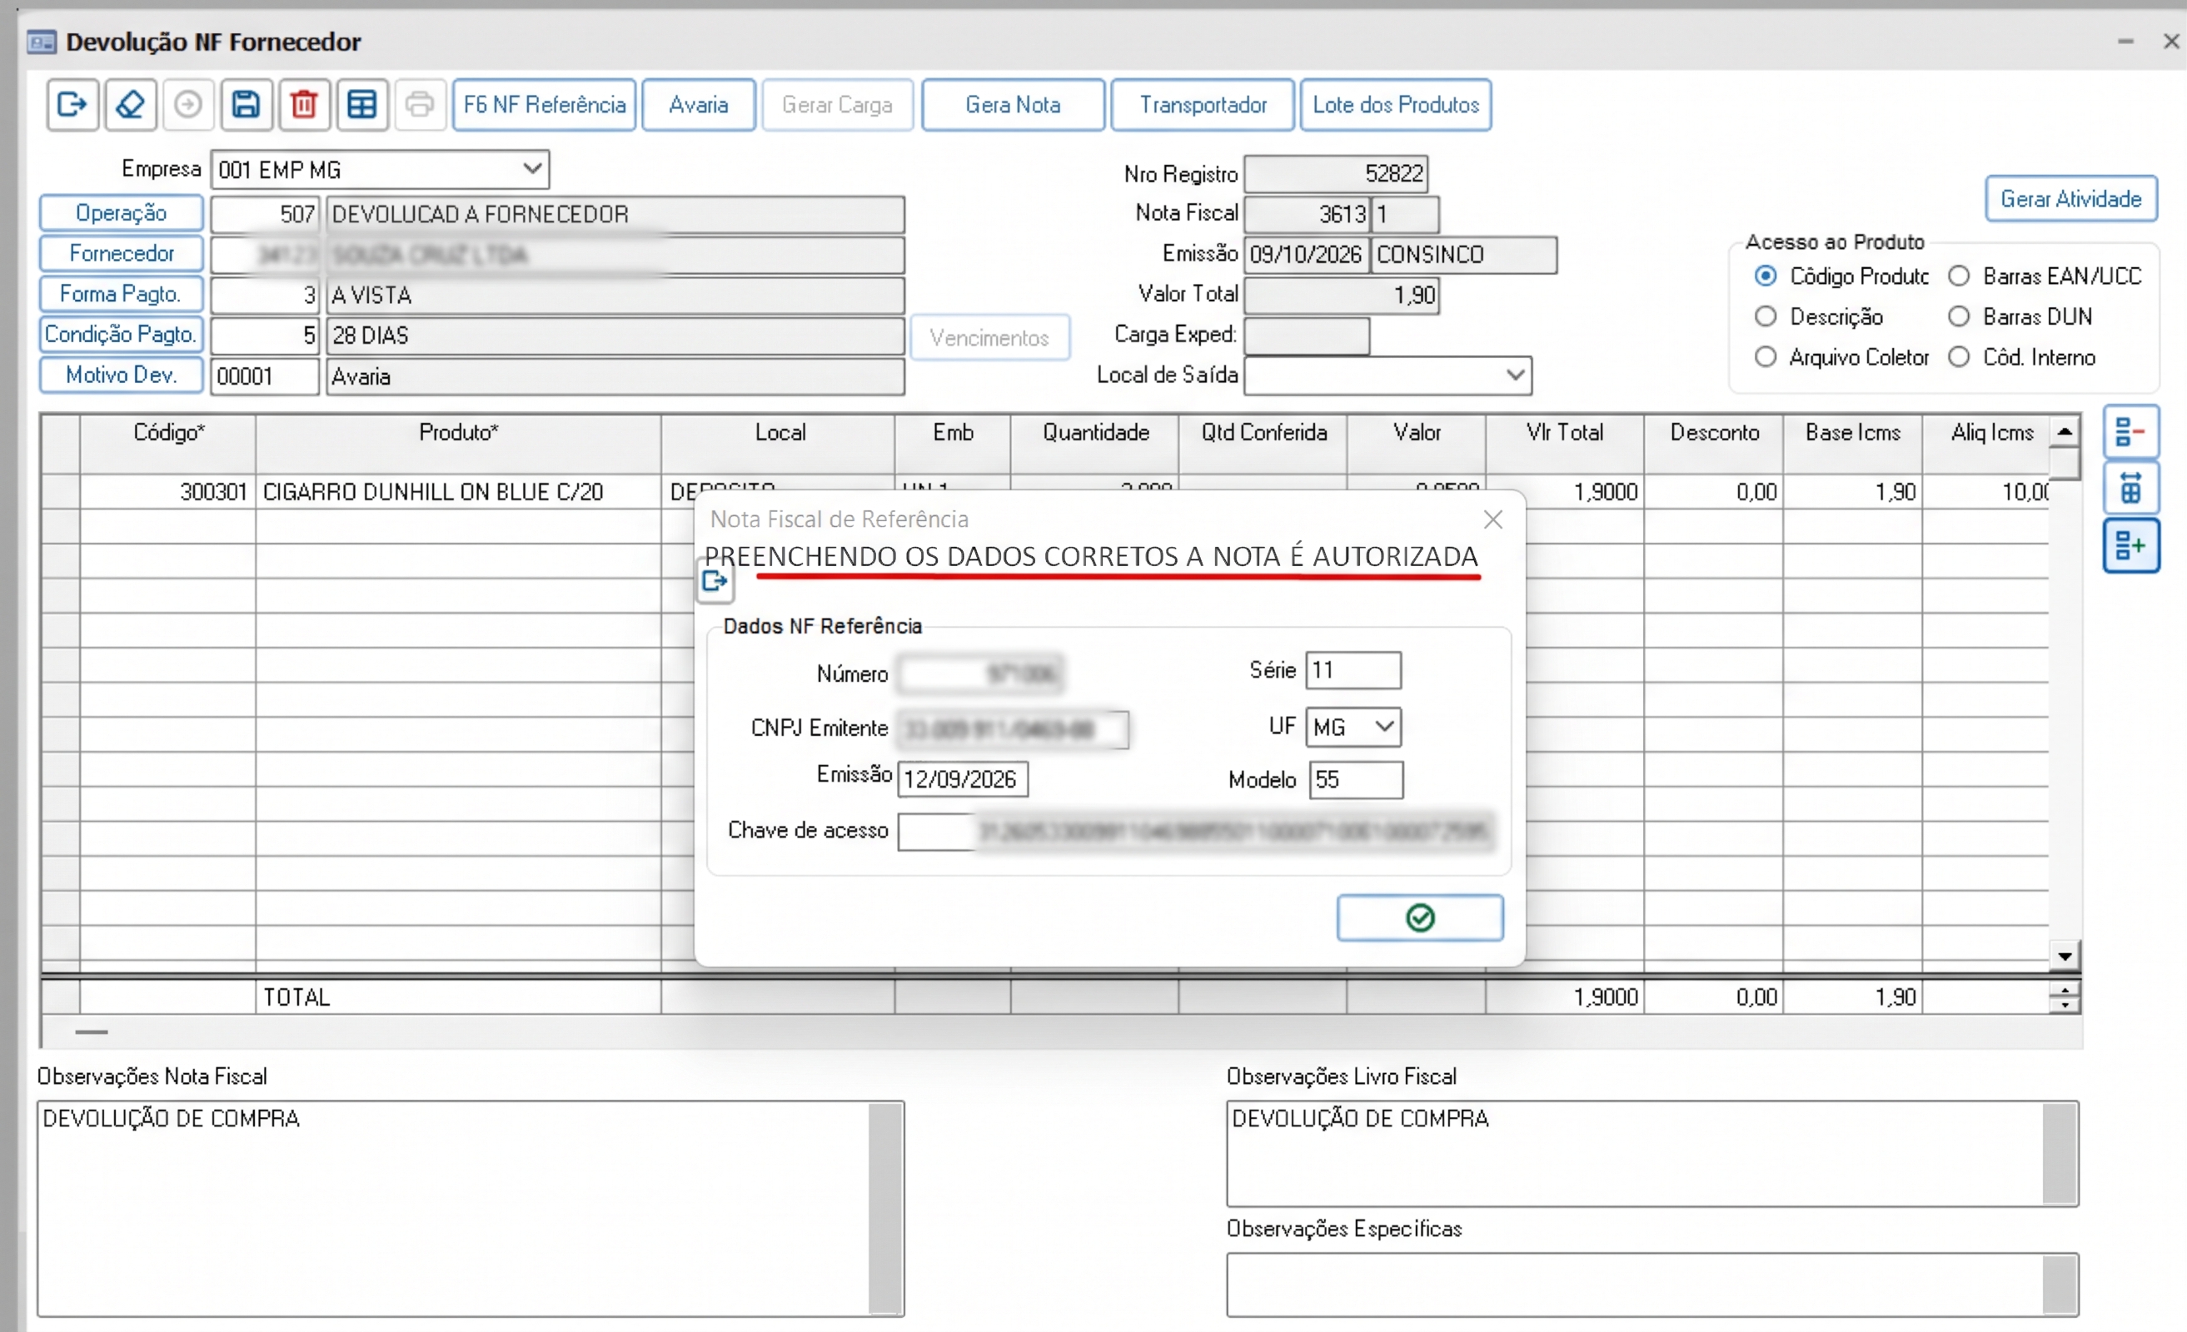The image size is (2187, 1332).
Task: Open the UF dropdown showing MG
Action: pyautogui.click(x=1353, y=727)
